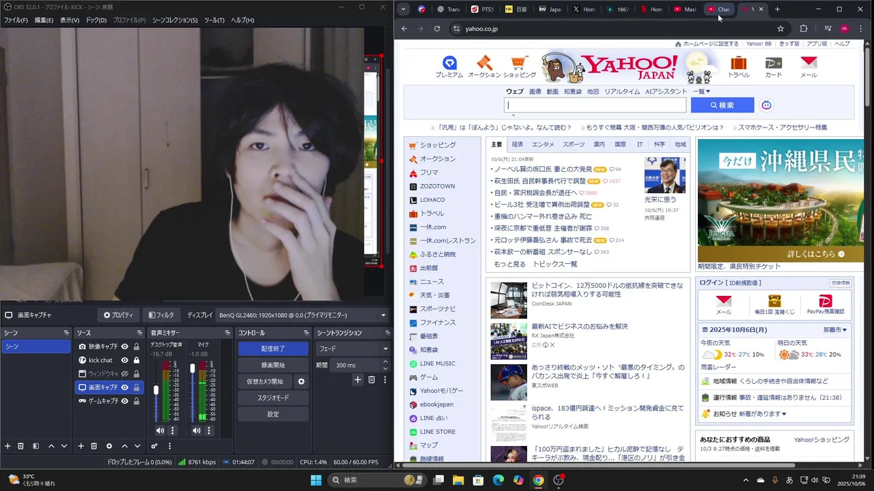This screenshot has width=874, height=491.
Task: Expand the Yahoo 一覧 search category dropdown
Action: (x=702, y=91)
